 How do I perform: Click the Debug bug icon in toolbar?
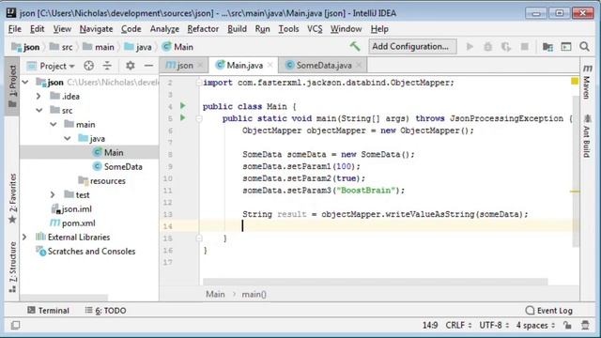pos(487,47)
